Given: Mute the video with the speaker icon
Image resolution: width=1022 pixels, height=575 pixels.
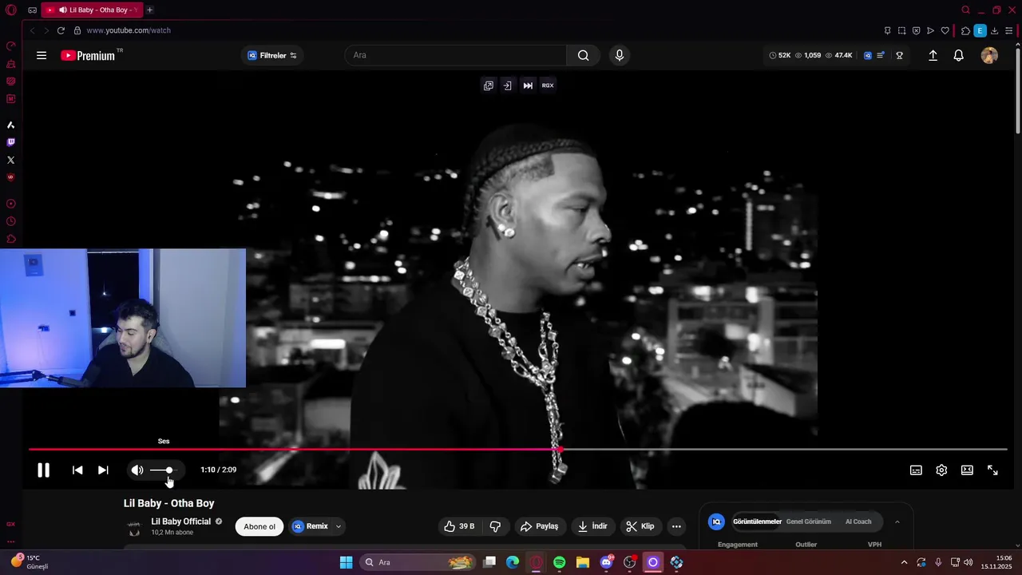Looking at the screenshot, I should [x=137, y=470].
